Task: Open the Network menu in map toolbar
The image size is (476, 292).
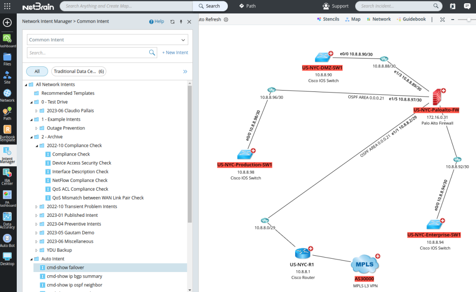Action: coord(378,19)
